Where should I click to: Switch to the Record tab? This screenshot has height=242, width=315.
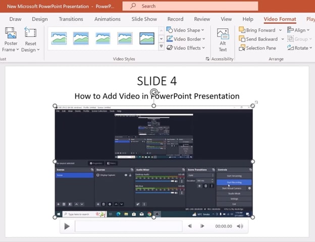click(175, 19)
